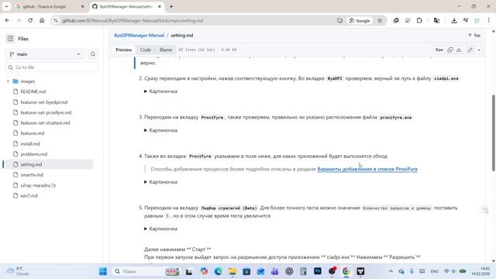Bookmark this page with the star
The height and width of the screenshot is (279, 496).
pos(380,21)
